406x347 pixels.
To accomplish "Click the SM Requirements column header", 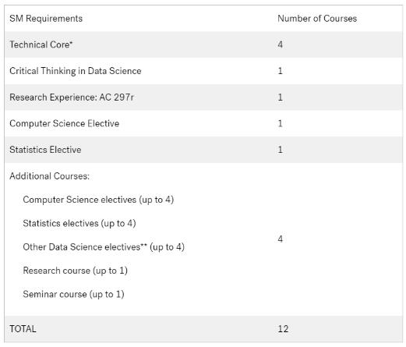I will [46, 19].
